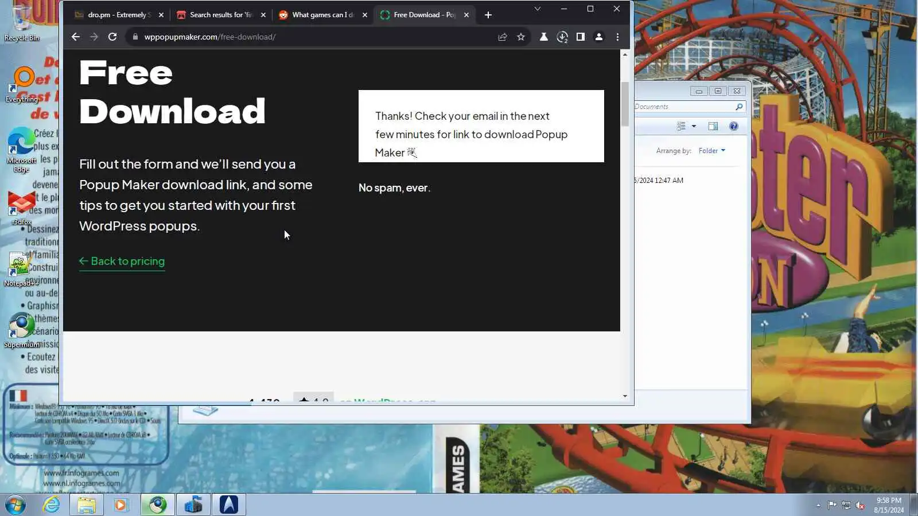This screenshot has height=516, width=918.
Task: Open Explorer help with the question mark
Action: click(734, 126)
